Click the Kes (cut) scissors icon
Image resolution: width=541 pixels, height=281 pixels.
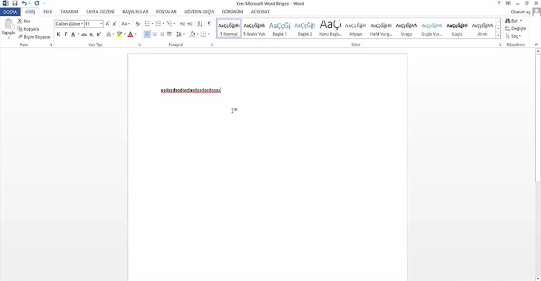point(20,21)
